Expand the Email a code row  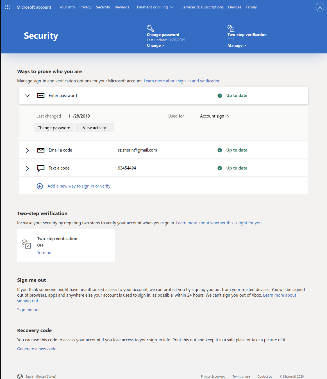pyautogui.click(x=27, y=150)
